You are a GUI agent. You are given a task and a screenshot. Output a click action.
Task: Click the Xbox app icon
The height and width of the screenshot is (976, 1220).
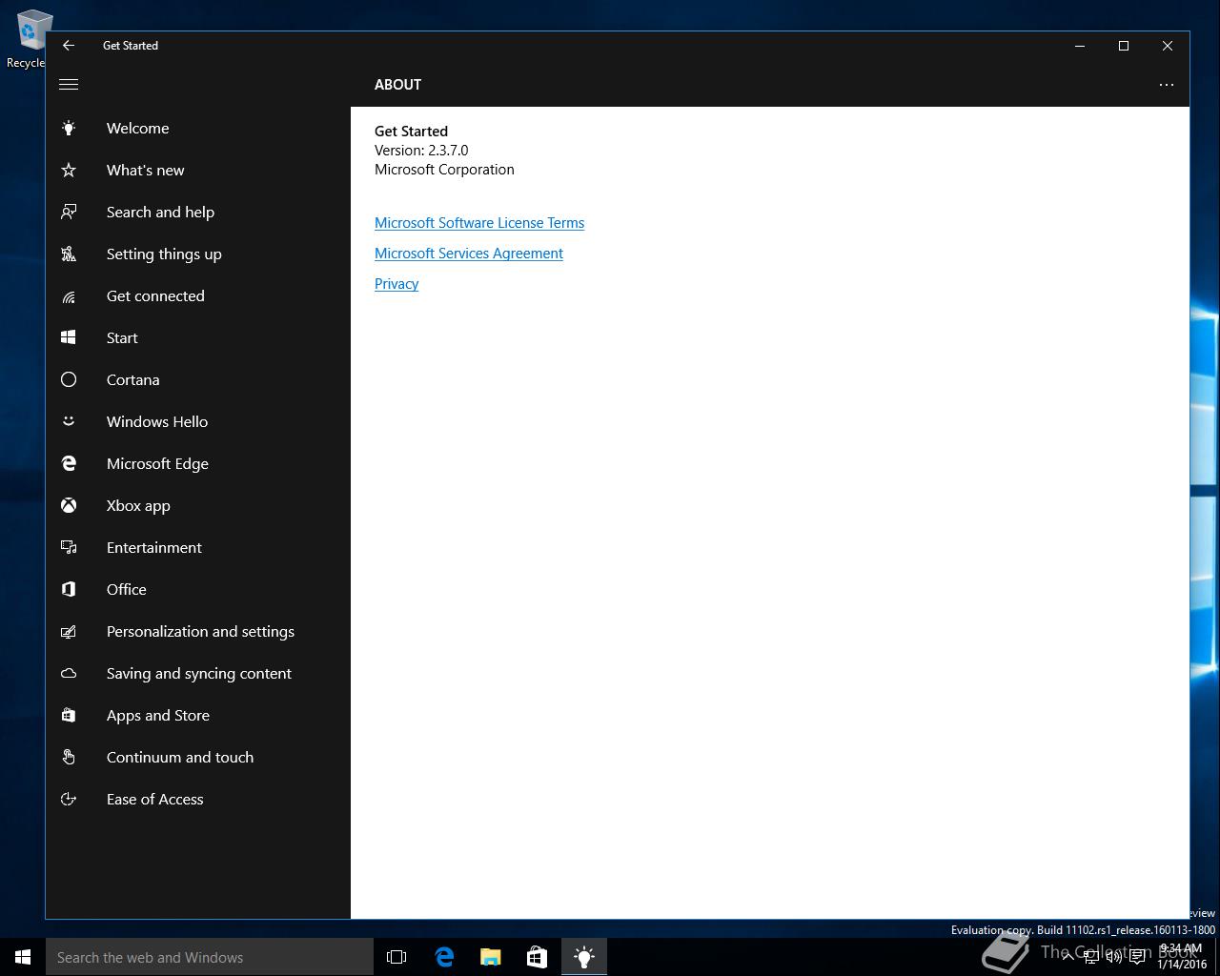[x=69, y=505]
